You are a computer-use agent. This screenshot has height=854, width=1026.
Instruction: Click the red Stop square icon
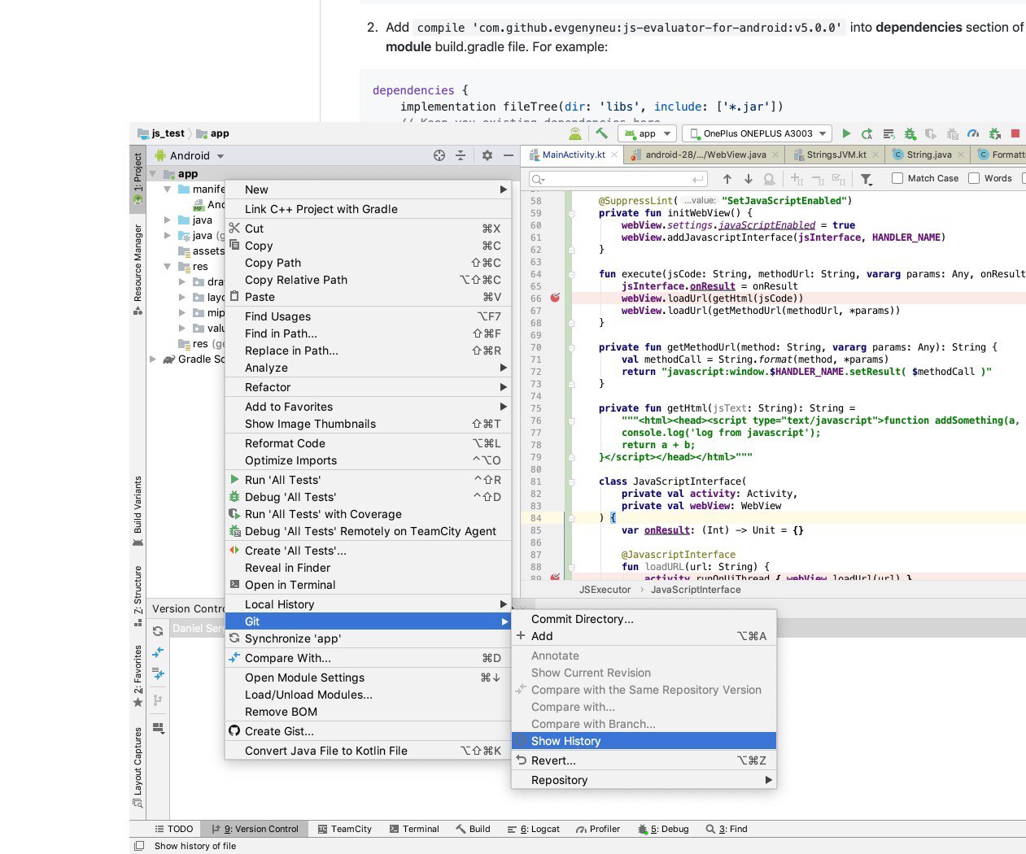1015,133
